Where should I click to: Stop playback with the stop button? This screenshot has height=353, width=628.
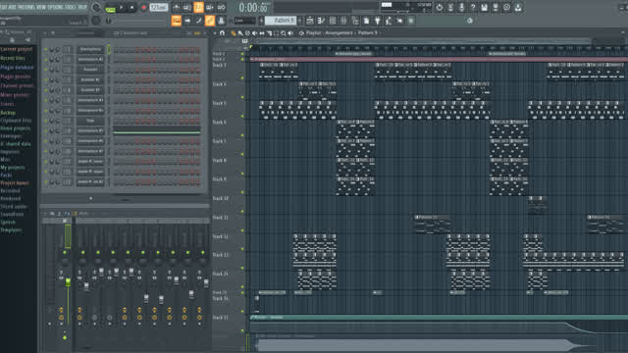point(131,8)
